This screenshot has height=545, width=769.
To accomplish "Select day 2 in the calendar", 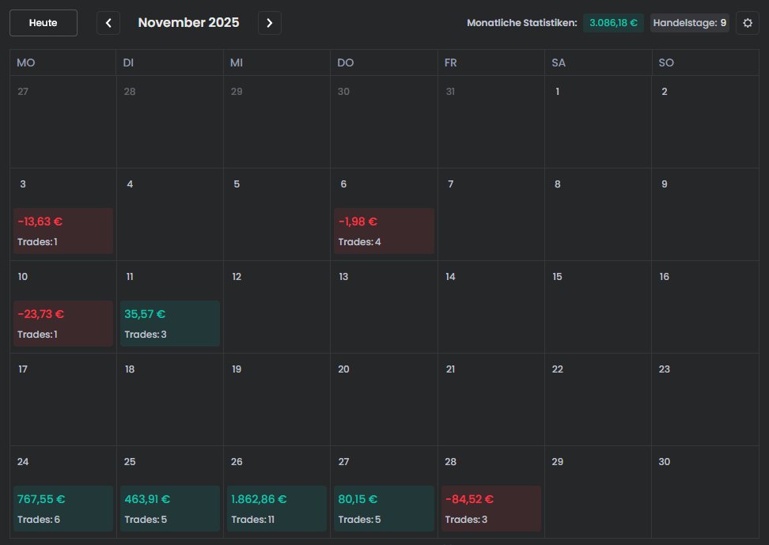I will [705, 122].
